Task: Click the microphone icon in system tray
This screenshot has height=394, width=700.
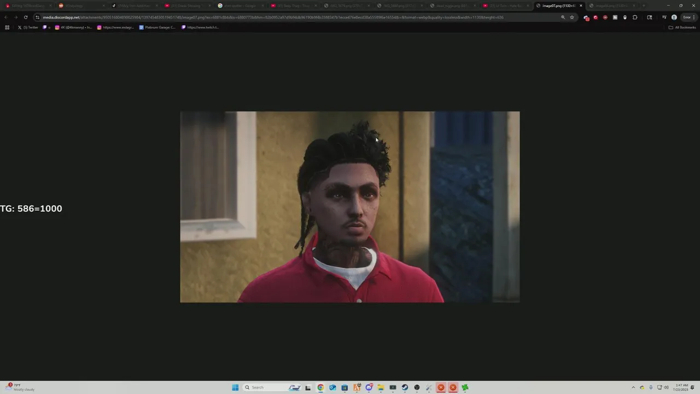Action: 651,387
